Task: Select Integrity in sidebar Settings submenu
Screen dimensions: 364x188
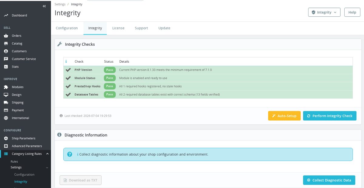Action: [x=21, y=181]
